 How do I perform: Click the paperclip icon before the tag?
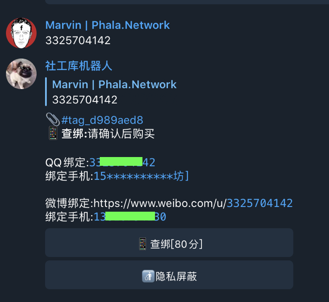[x=52, y=120]
